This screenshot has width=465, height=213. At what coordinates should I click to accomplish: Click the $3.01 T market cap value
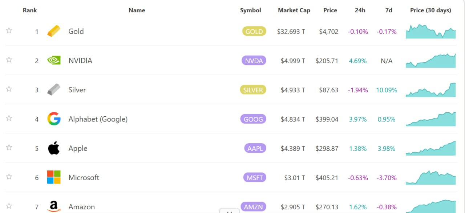295,178
